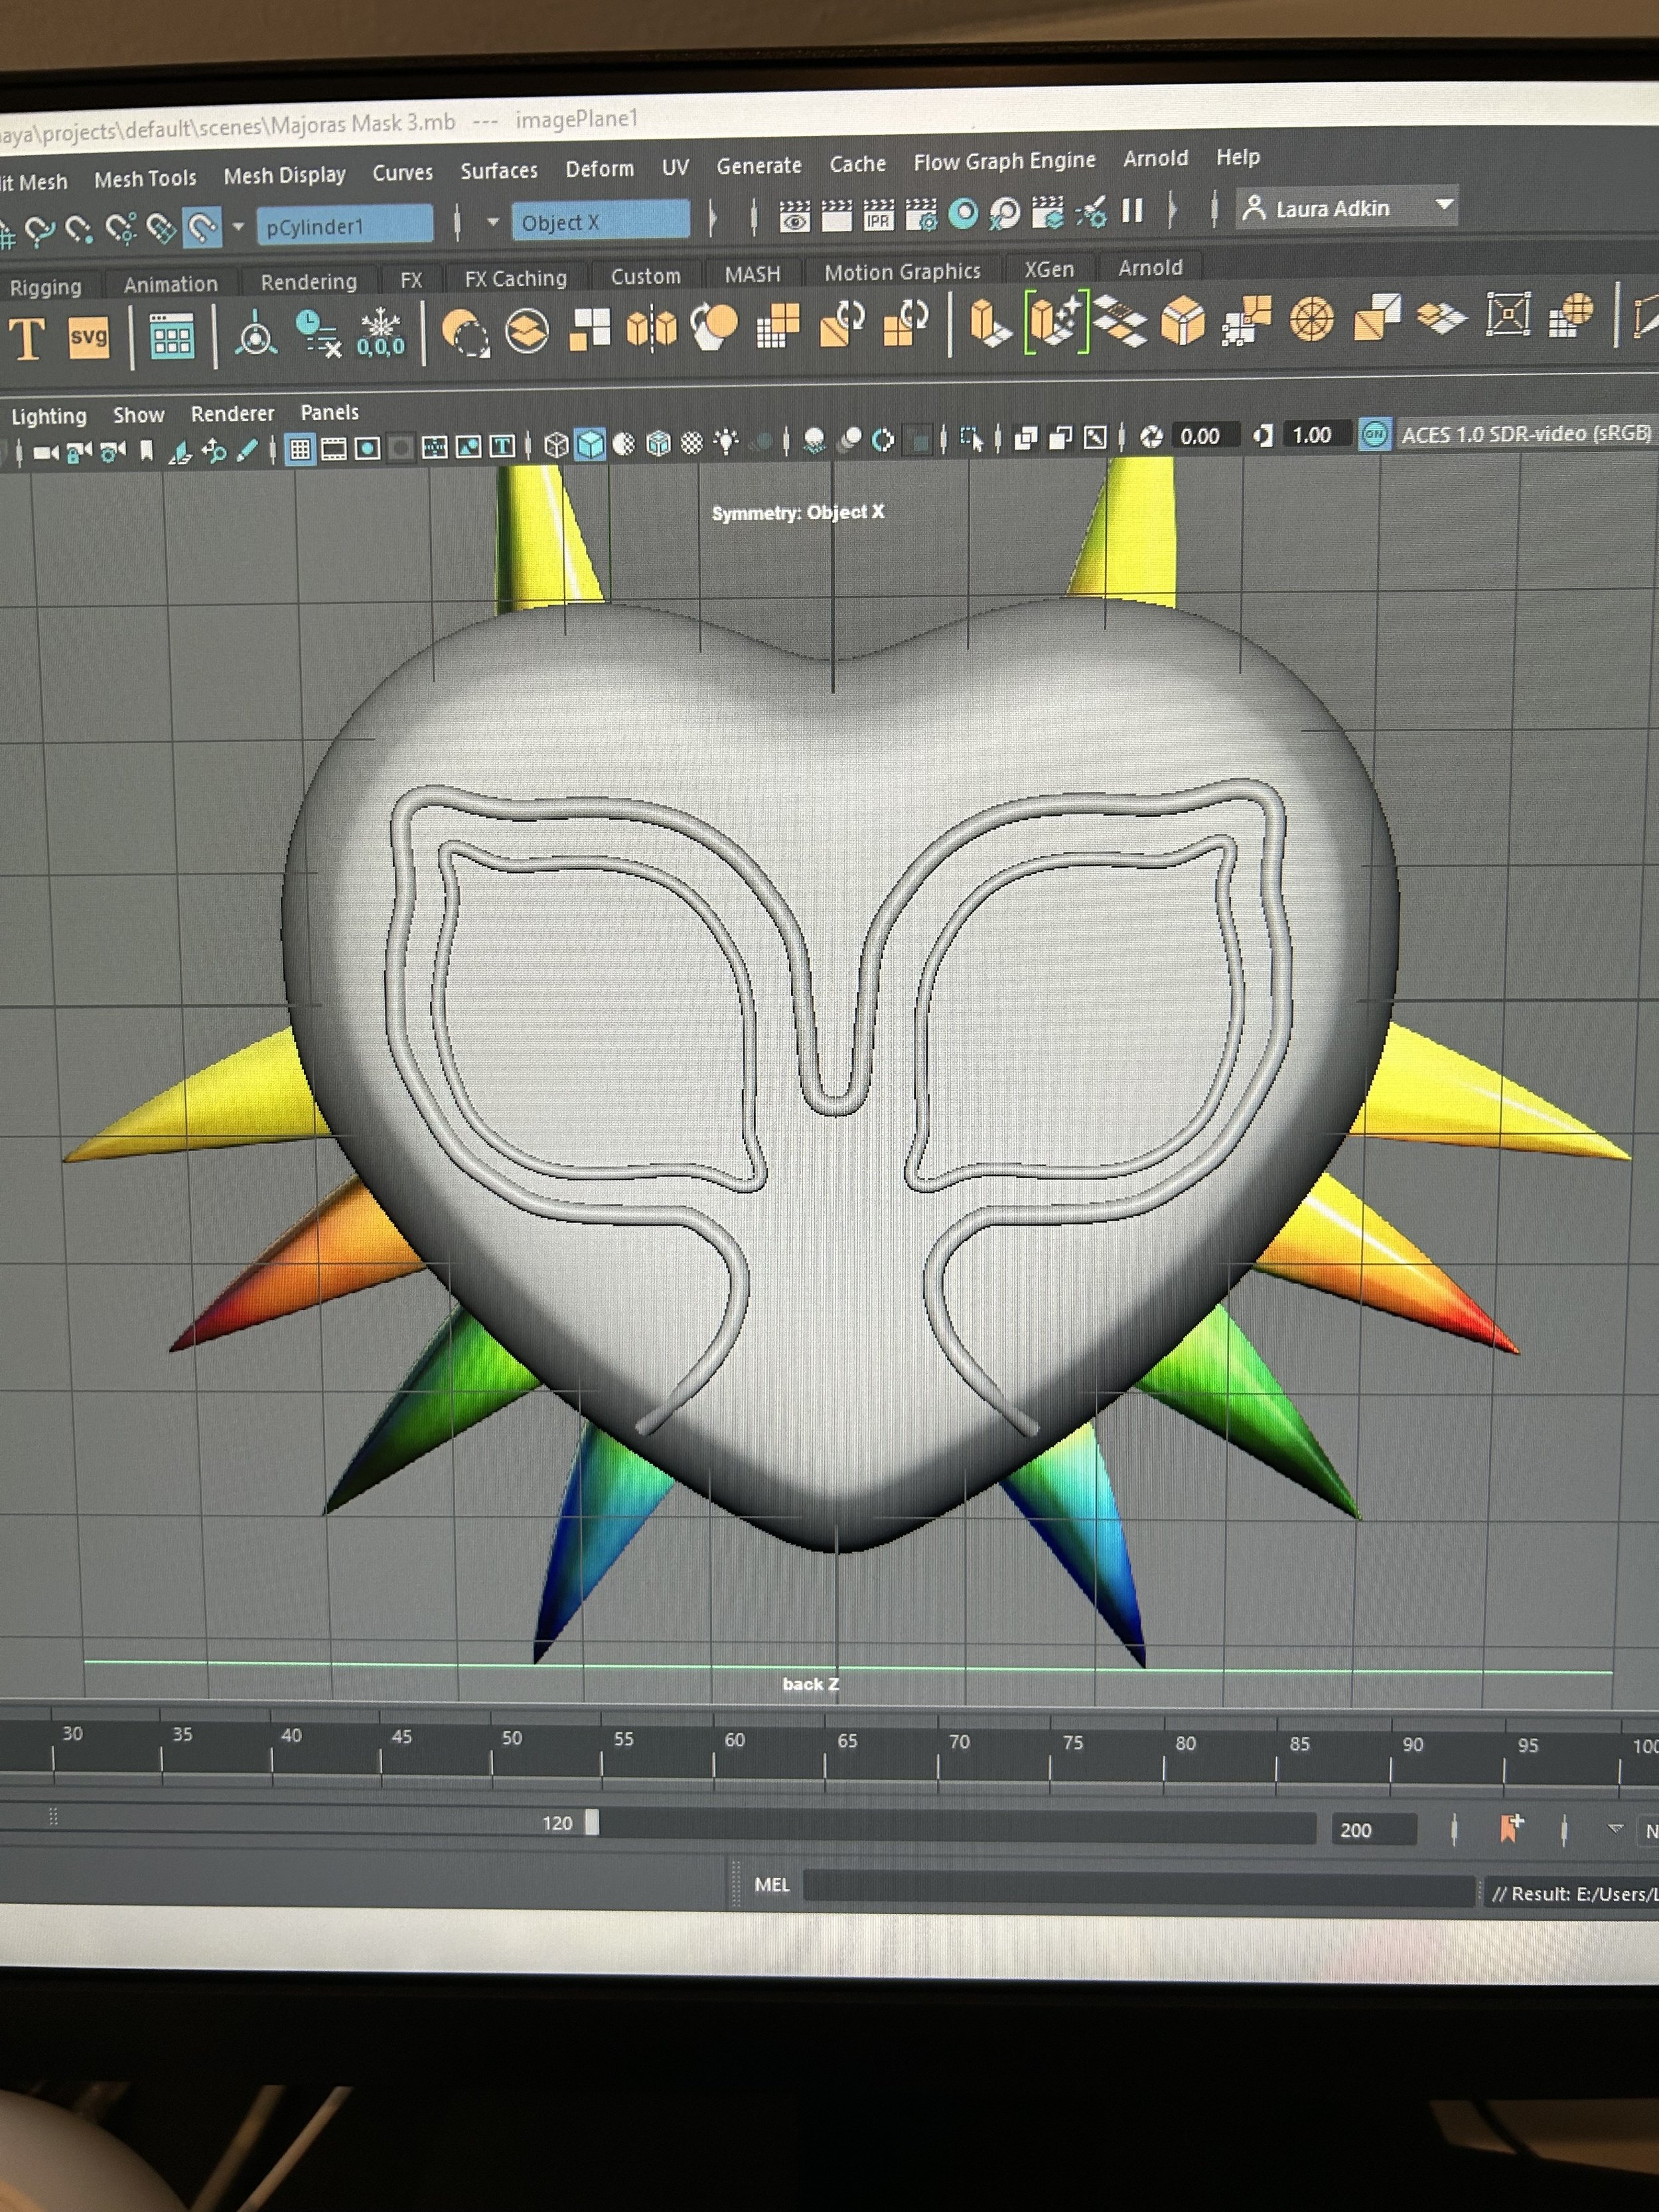Screen dimensions: 1659x2212
Task: Expand the snap options arrow beside magnet icon
Action: pyautogui.click(x=238, y=227)
